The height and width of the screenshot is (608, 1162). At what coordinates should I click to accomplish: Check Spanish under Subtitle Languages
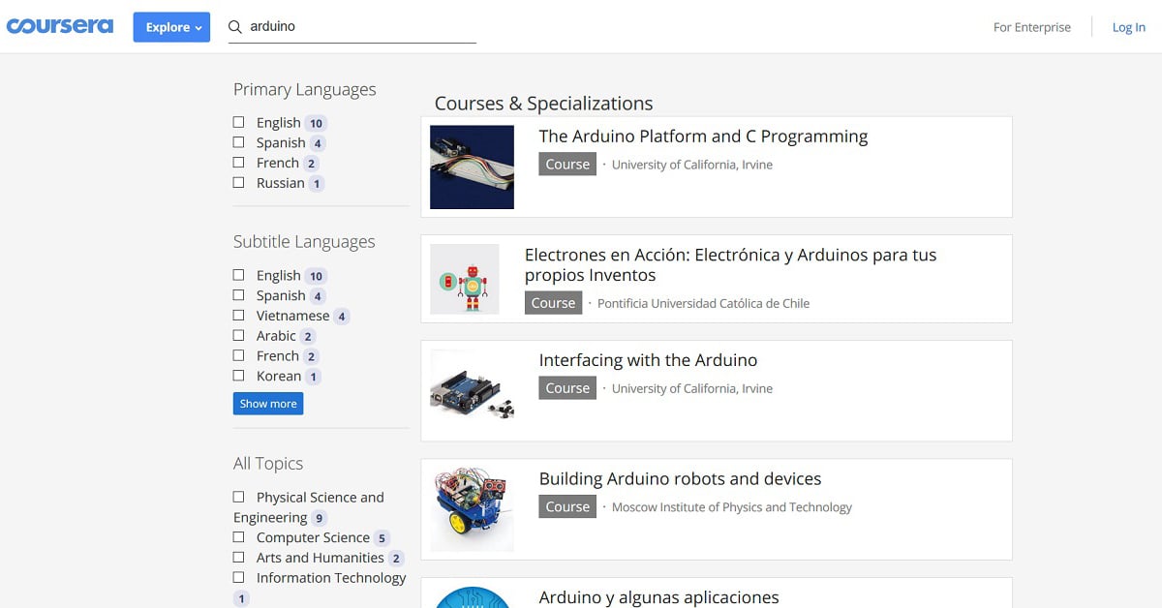[x=238, y=295]
